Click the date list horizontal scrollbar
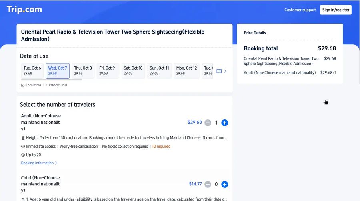This screenshot has width=360, height=201. [x=52, y=80]
